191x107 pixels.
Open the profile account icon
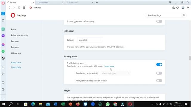point(183,8)
